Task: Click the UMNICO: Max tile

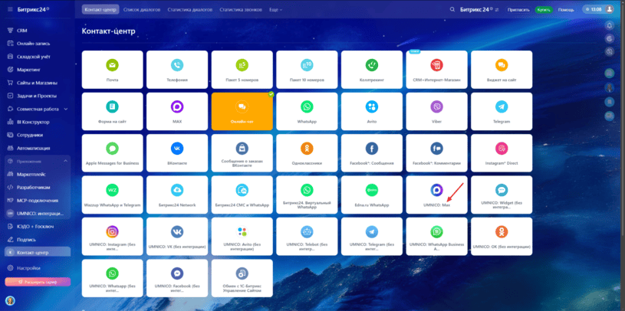Action: tap(436, 195)
